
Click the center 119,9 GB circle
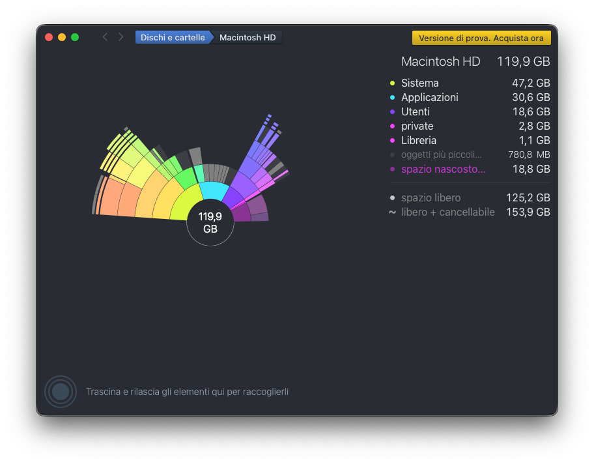(x=210, y=222)
